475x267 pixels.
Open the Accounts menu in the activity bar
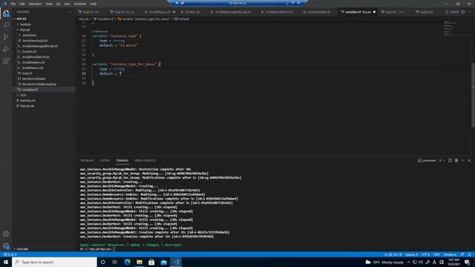(x=6, y=234)
